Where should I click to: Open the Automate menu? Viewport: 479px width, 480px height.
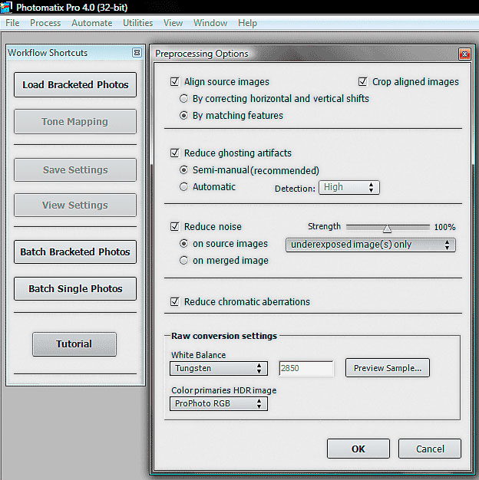[x=91, y=23]
